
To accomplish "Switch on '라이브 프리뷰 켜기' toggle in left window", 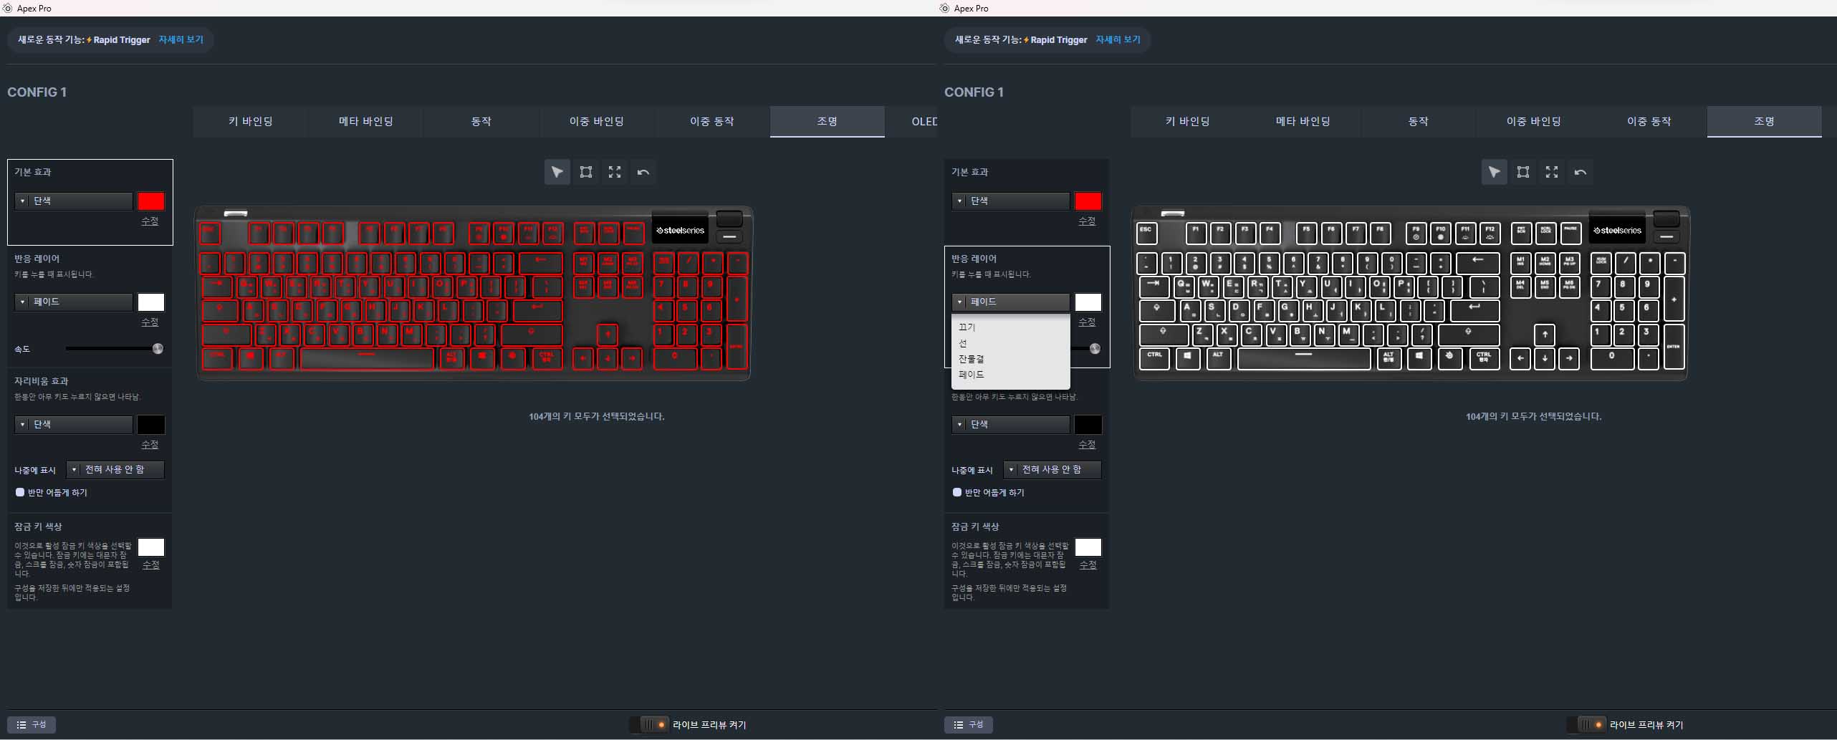I will tap(649, 724).
